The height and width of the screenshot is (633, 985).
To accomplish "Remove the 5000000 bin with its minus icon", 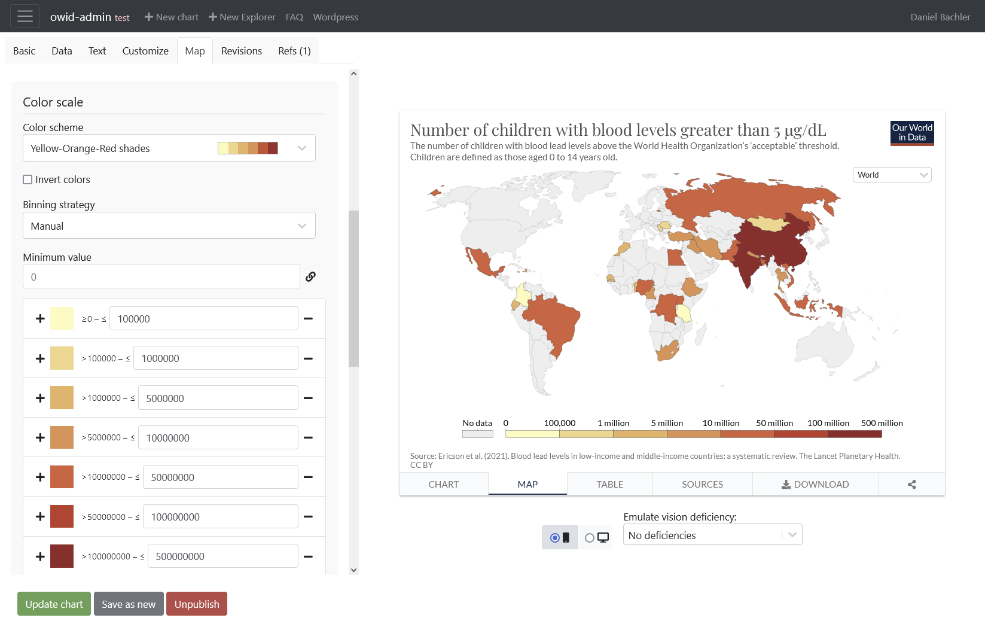I will click(x=308, y=398).
